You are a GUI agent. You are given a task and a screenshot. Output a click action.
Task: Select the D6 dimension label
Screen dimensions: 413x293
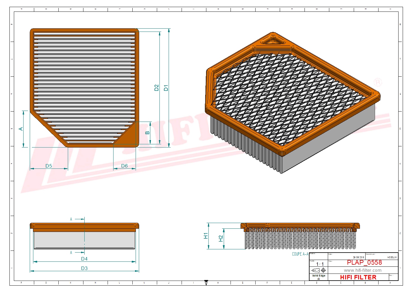click(124, 166)
